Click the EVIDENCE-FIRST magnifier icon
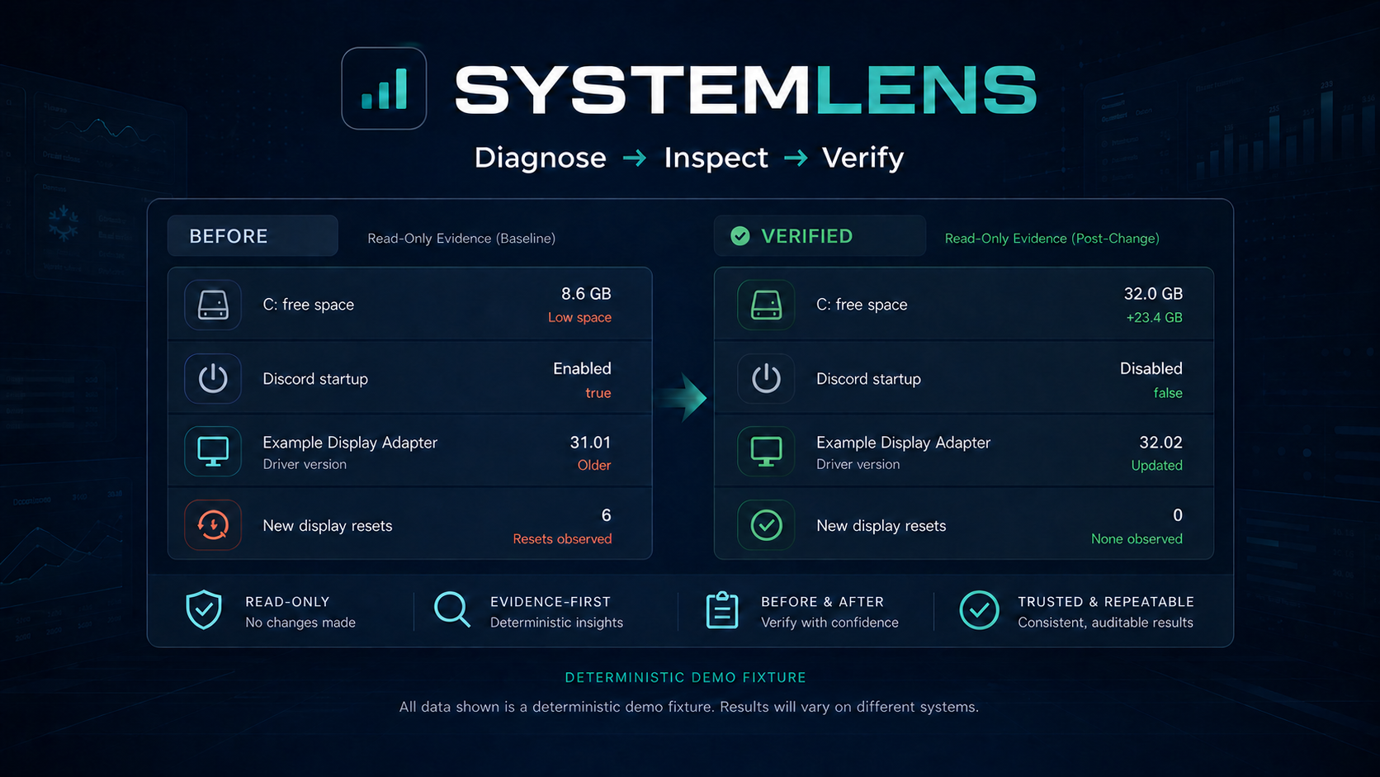Screen dimensions: 1380x777 click(x=452, y=610)
